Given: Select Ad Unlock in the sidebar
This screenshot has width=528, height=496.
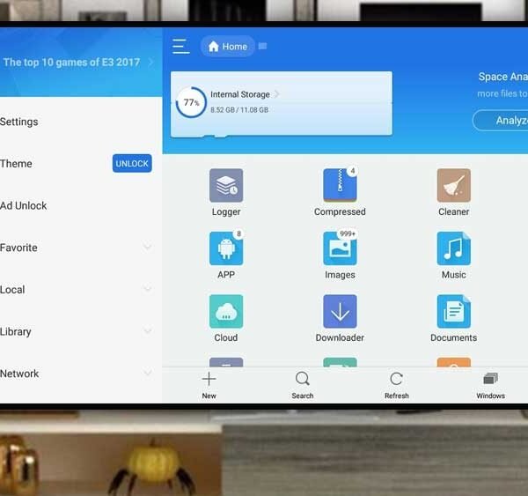Looking at the screenshot, I should pyautogui.click(x=23, y=205).
